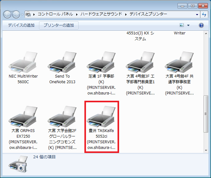211x178 pixels.
Task: Select the NEC MultiWriter 5600C printer
Action: (x=23, y=64)
